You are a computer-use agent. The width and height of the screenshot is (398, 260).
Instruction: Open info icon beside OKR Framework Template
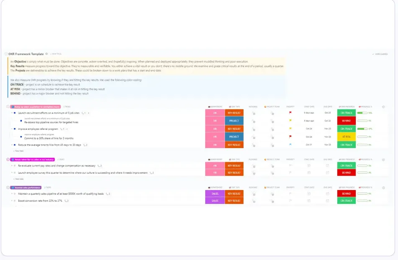(x=46, y=54)
